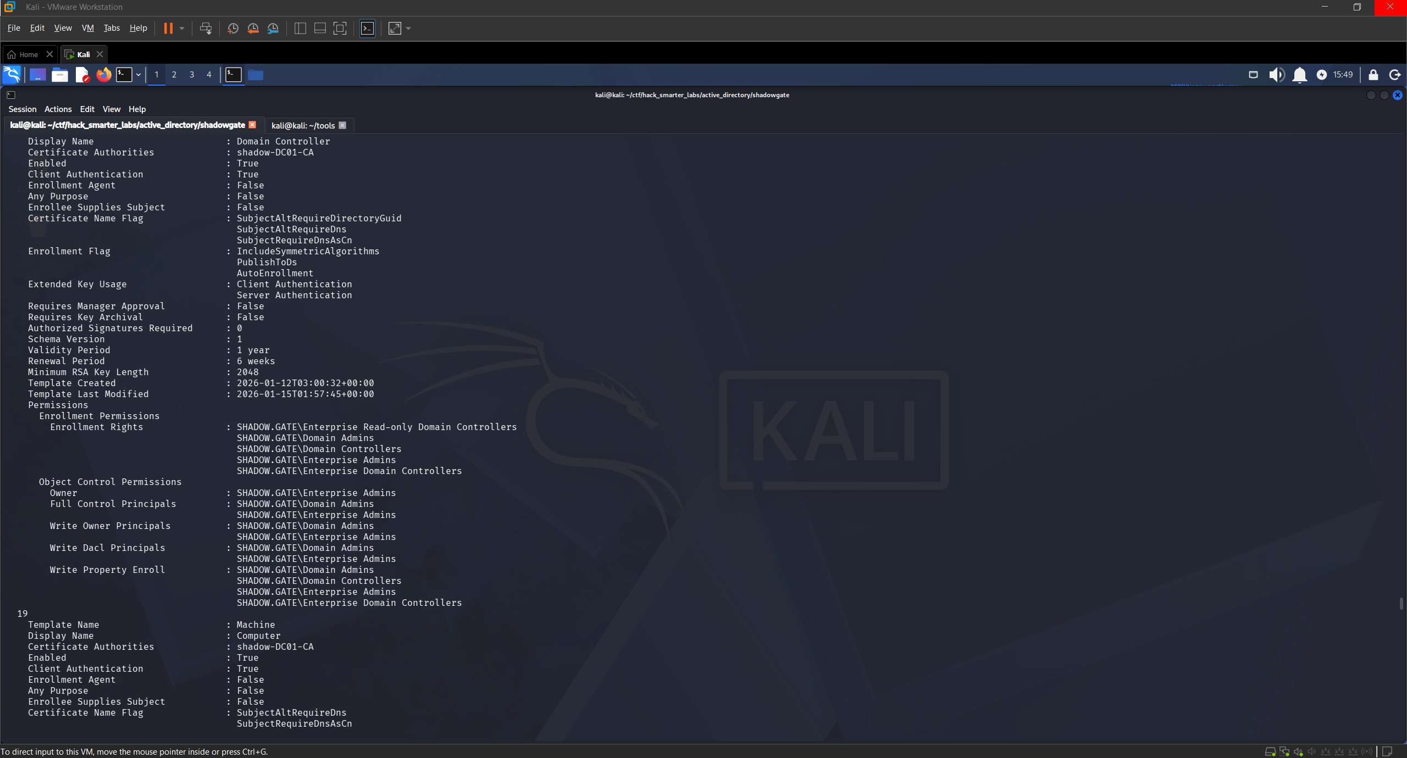The height and width of the screenshot is (758, 1407).
Task: Switch to VMware console view icon
Action: 367,28
